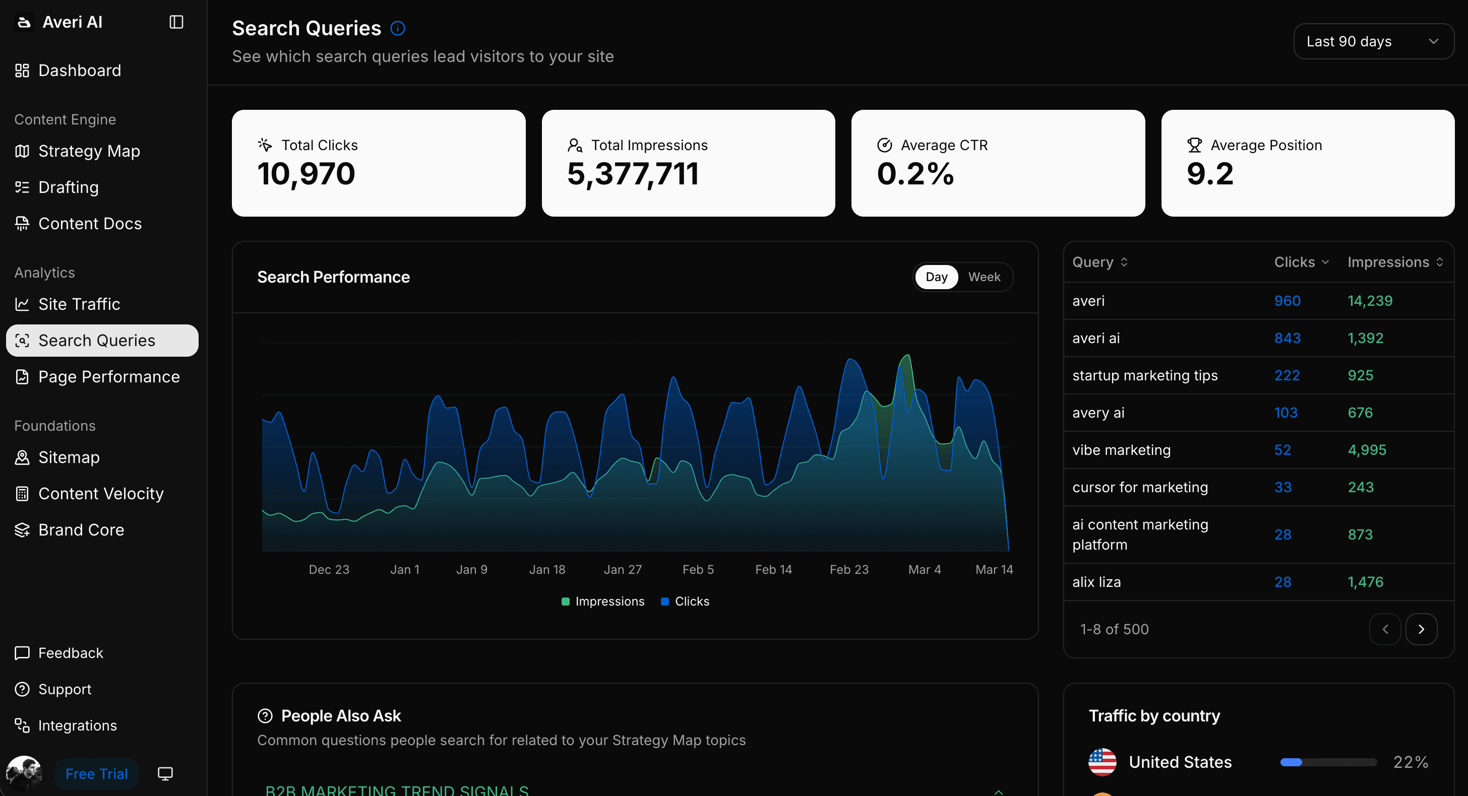Click the monitor display icon
Image resolution: width=1468 pixels, height=796 pixels.
165,773
